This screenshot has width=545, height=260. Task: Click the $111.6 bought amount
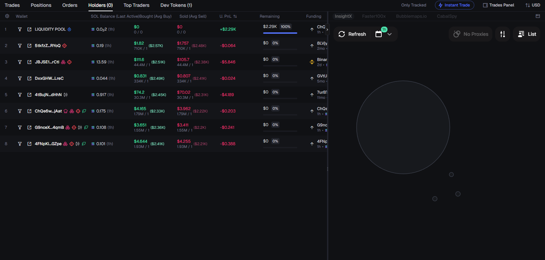coord(139,60)
